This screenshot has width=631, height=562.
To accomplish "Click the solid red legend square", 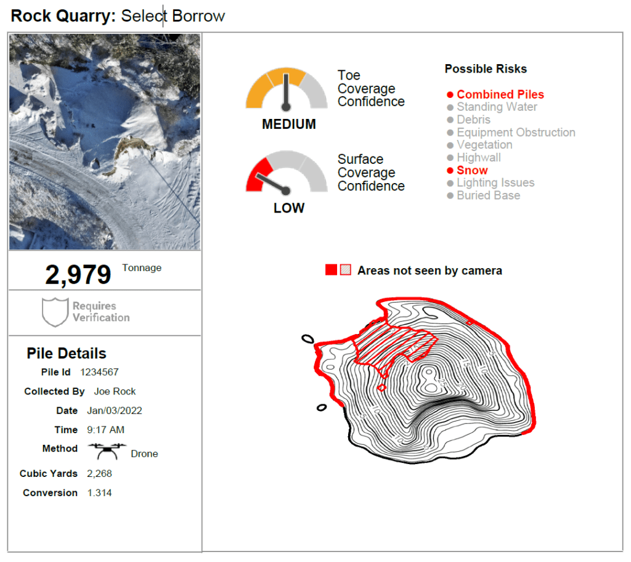I will (x=331, y=270).
